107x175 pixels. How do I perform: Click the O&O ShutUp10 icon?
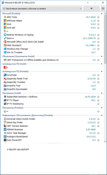5,45
